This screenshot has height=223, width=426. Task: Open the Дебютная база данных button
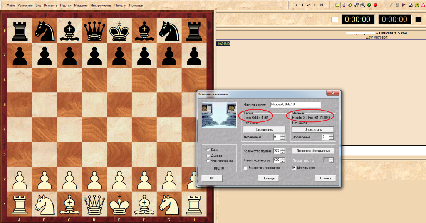pos(313,150)
